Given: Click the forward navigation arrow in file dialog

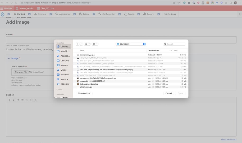Looking at the screenshot, I should point(81,44).
